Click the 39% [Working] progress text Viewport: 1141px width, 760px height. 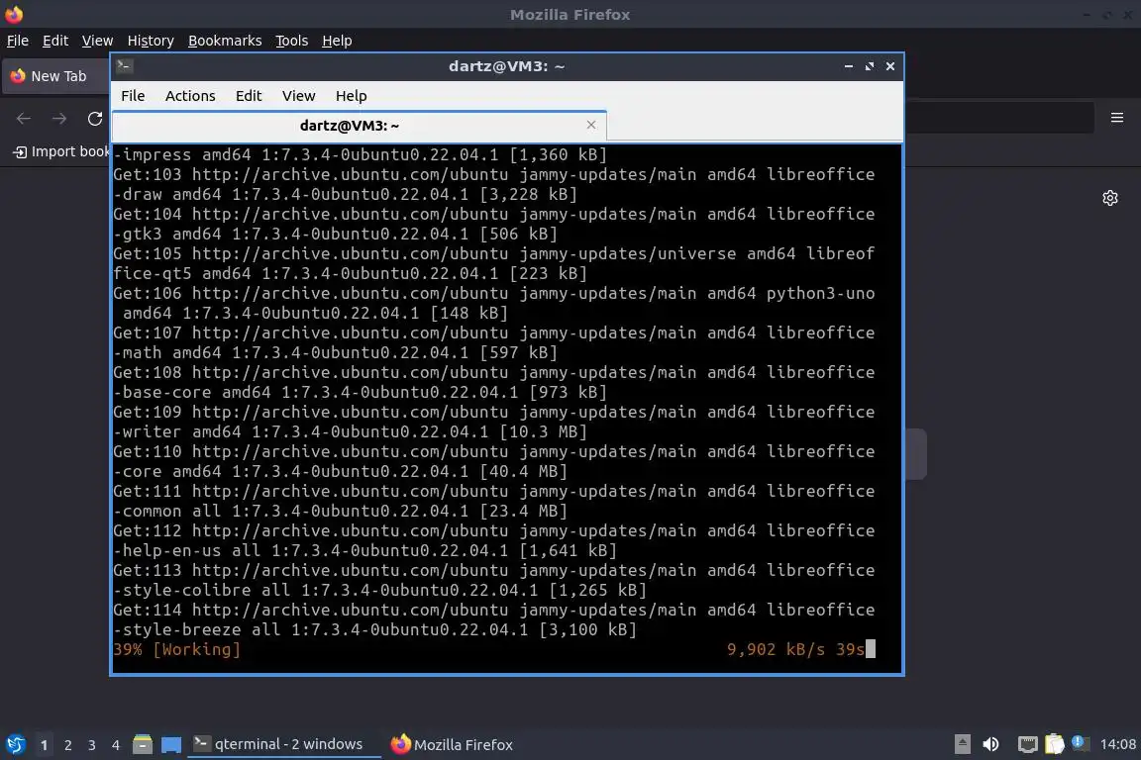177,649
